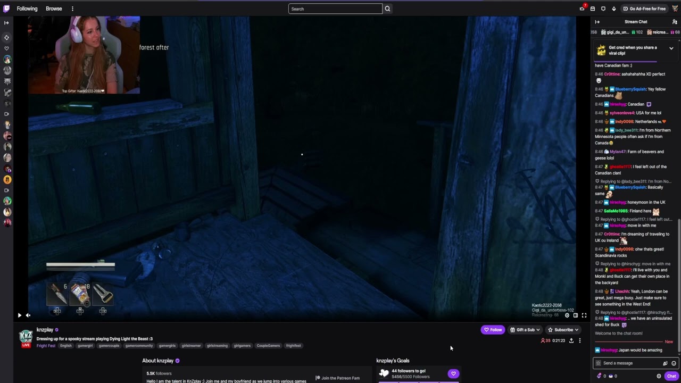Open the Get Bits diamond icon

point(614,9)
